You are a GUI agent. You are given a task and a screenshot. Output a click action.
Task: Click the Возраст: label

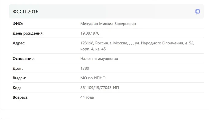click(21, 97)
